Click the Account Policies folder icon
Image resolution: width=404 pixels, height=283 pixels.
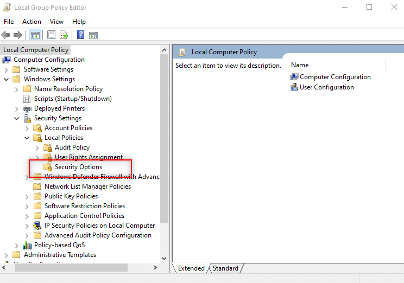[x=37, y=128]
